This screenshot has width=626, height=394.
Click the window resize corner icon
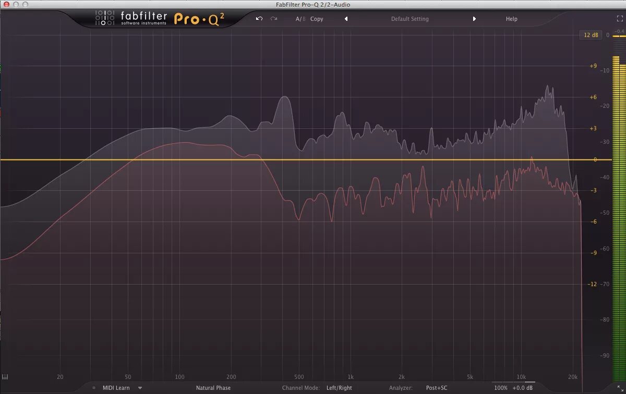pyautogui.click(x=620, y=388)
